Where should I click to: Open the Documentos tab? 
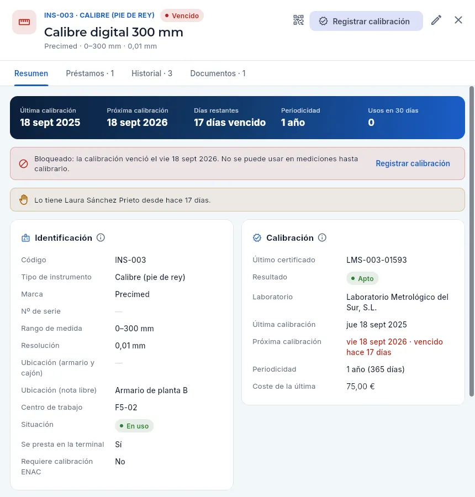(218, 73)
